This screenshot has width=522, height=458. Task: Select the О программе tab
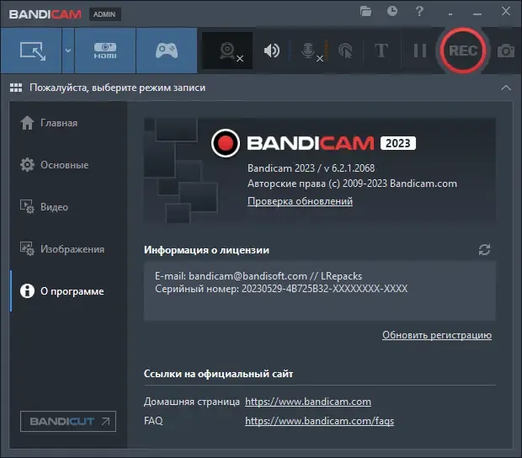click(x=68, y=291)
